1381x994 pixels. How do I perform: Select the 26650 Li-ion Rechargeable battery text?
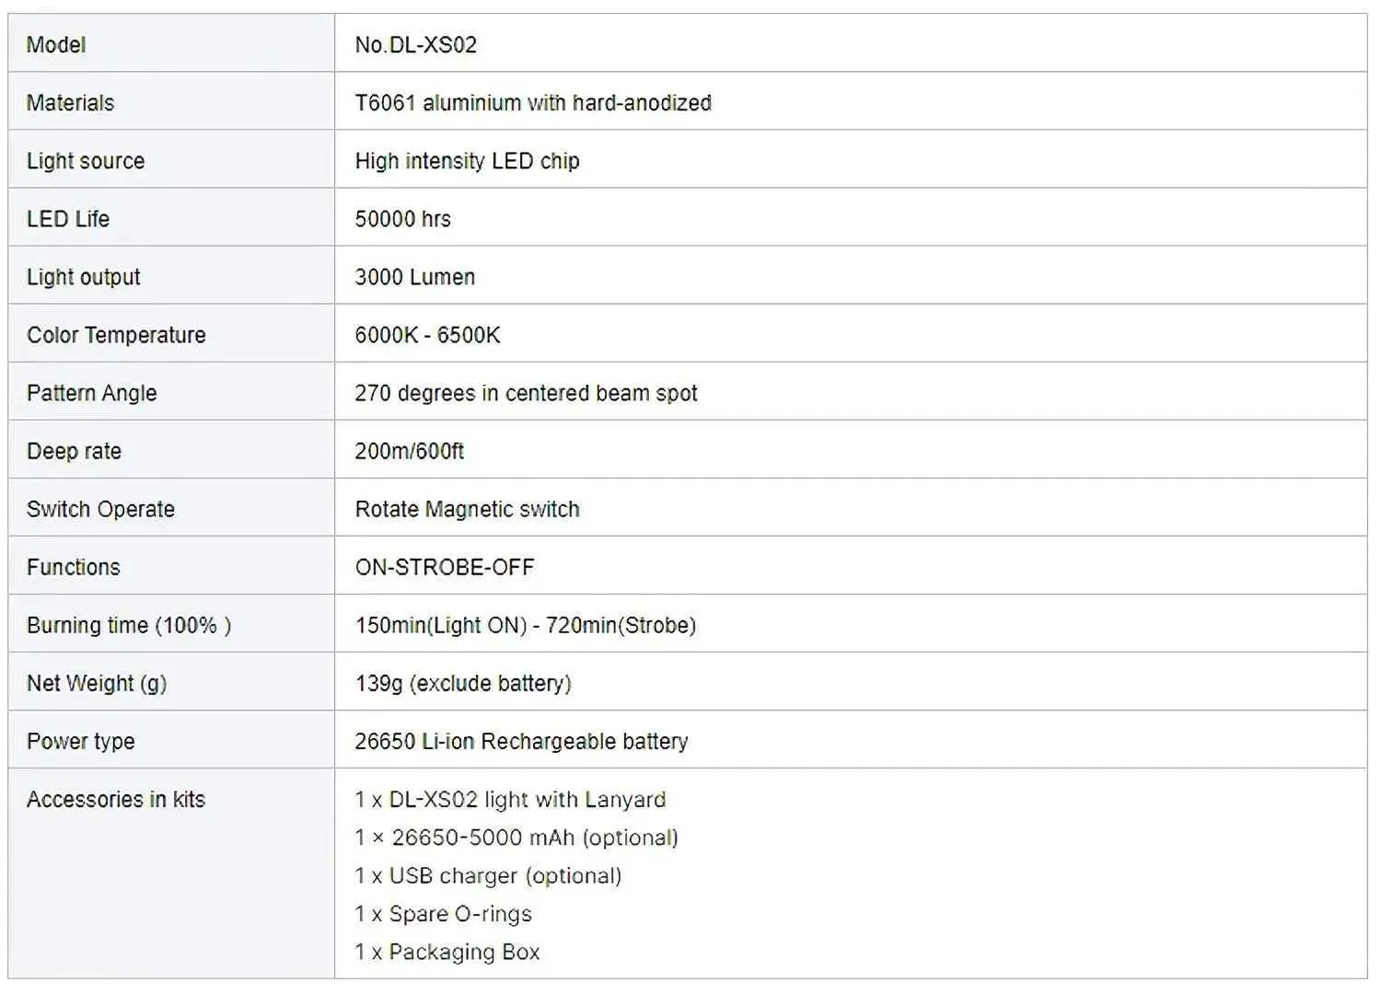coord(521,740)
